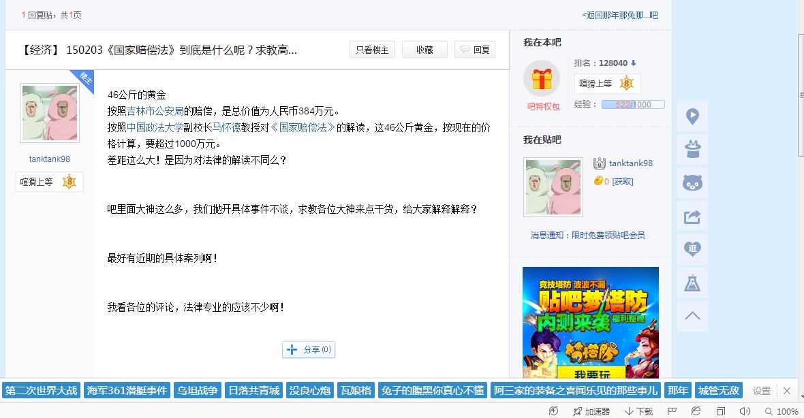
Task: Open the magic hat icon in sidebar
Action: pyautogui.click(x=692, y=150)
